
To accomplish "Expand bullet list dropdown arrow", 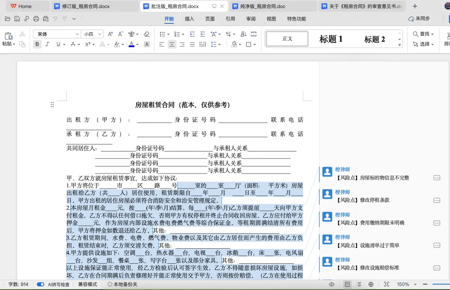I will [x=168, y=34].
